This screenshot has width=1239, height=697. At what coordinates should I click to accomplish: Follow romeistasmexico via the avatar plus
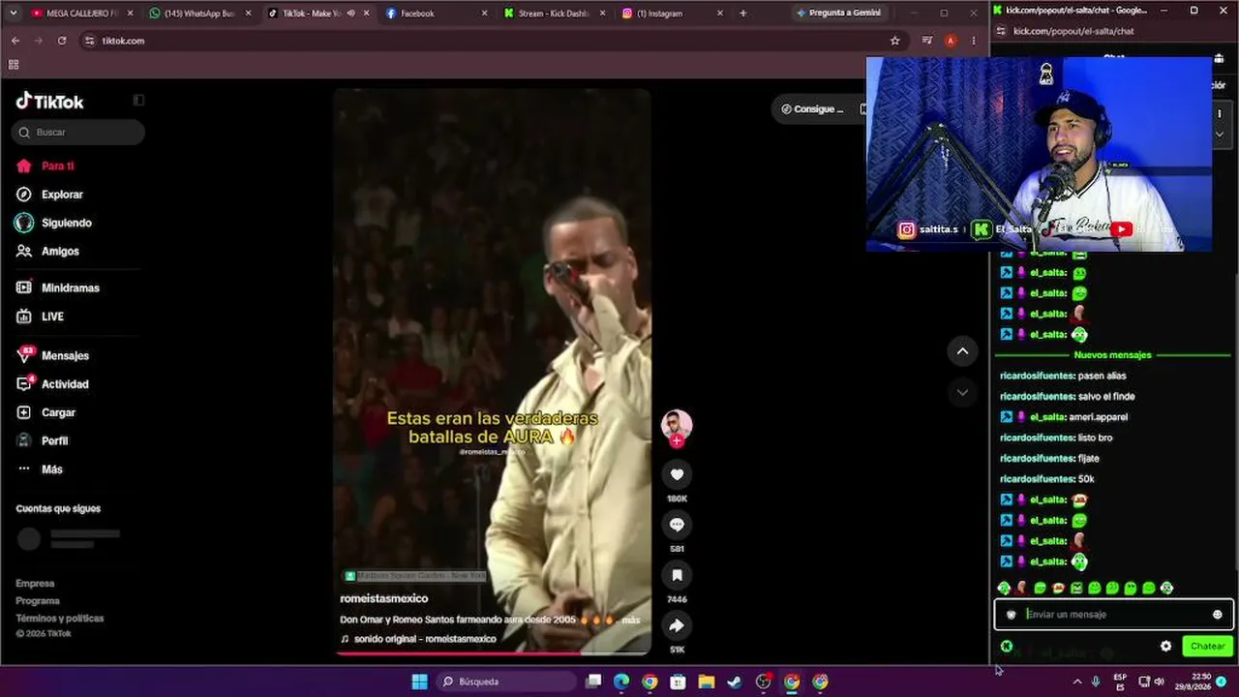[677, 440]
